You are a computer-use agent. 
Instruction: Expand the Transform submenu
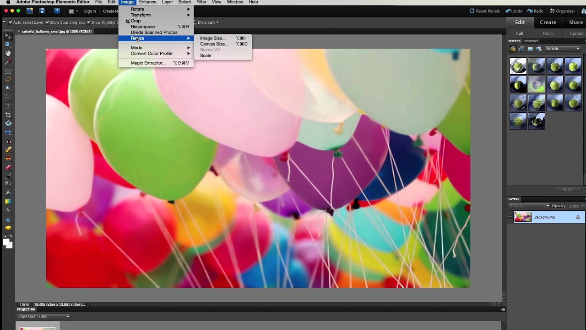click(156, 15)
